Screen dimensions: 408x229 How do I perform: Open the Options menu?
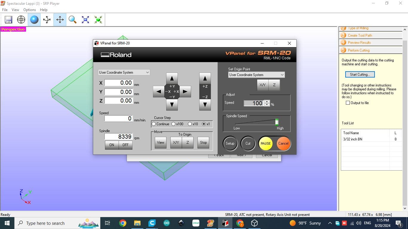point(30,10)
